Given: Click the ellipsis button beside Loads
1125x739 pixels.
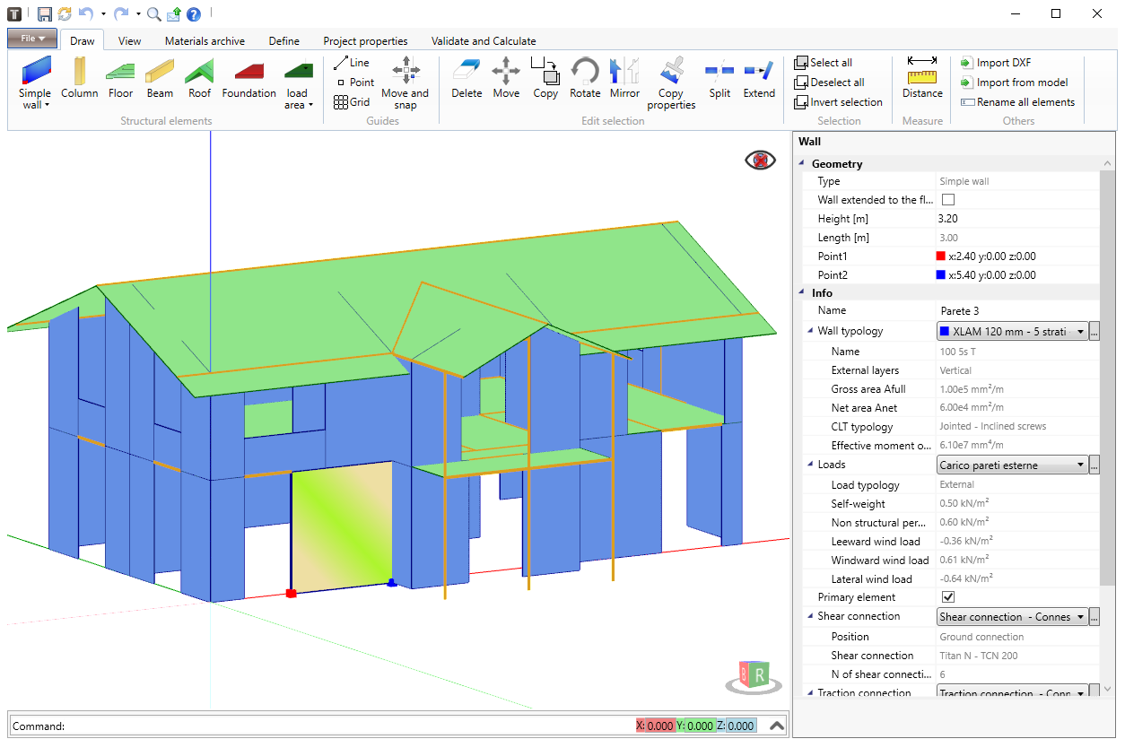Looking at the screenshot, I should (1094, 465).
